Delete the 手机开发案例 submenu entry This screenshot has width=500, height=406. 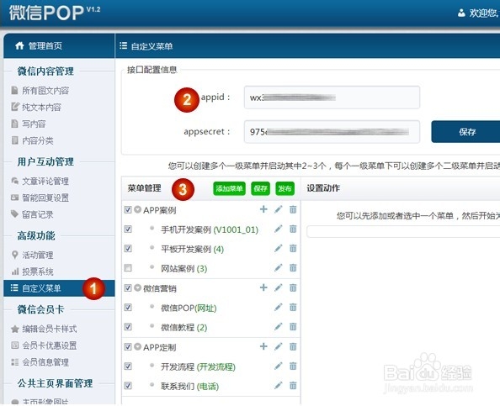293,229
